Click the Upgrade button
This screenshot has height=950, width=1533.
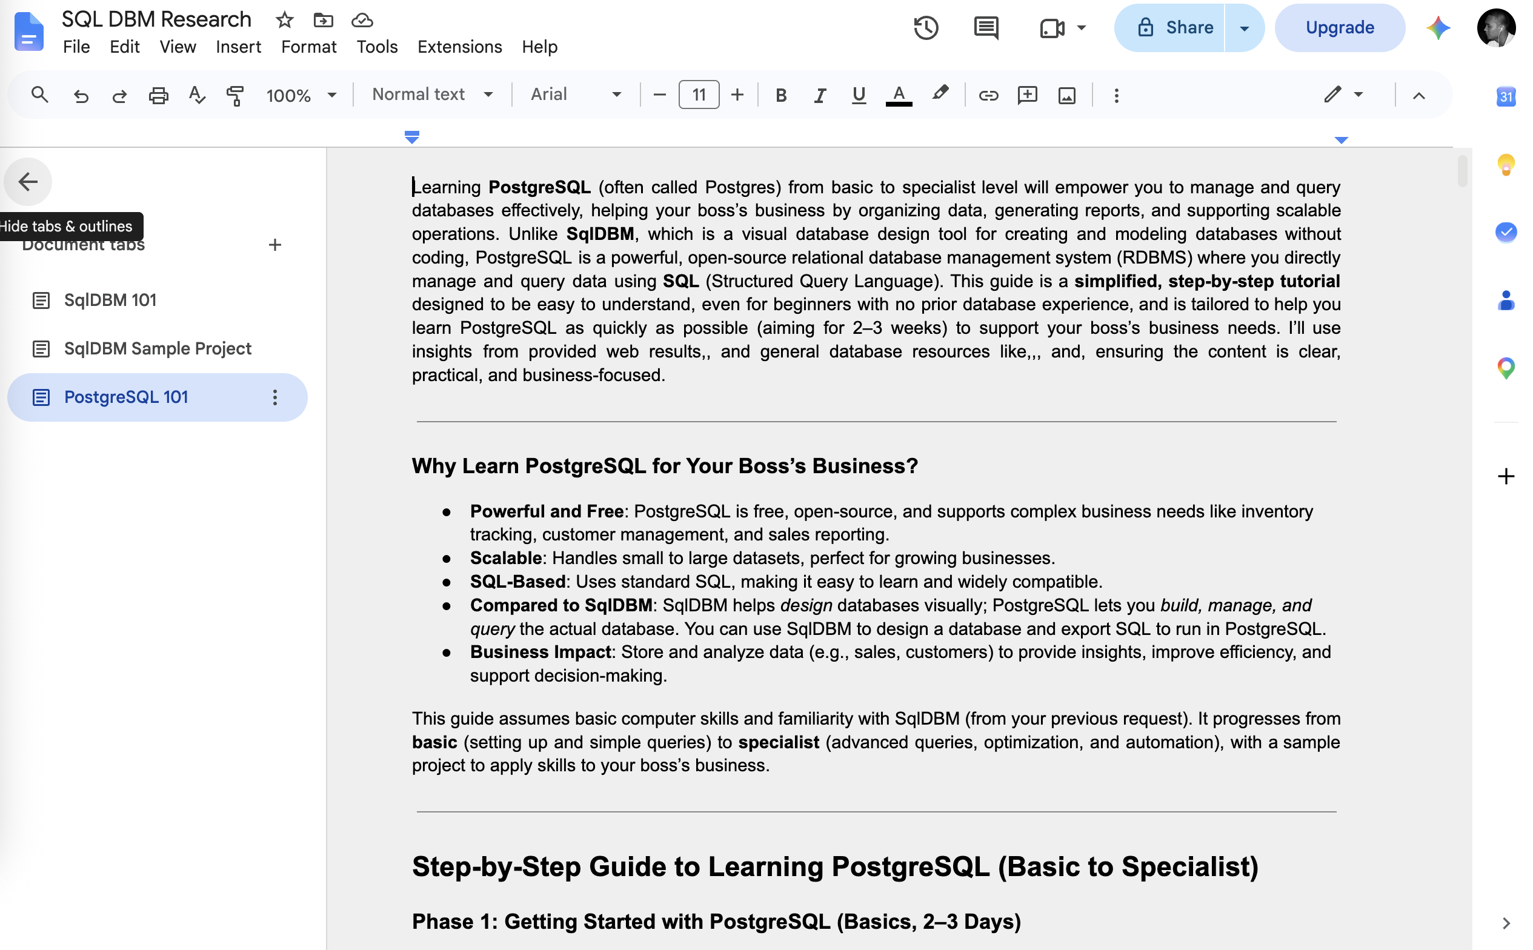coord(1339,28)
